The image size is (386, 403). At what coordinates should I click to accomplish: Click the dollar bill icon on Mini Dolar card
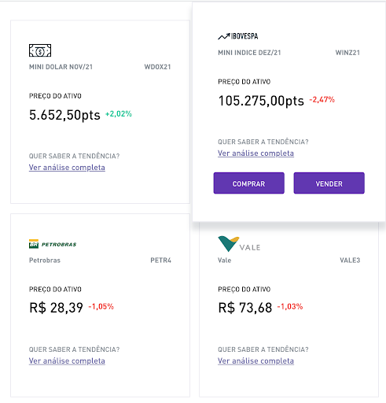(40, 50)
